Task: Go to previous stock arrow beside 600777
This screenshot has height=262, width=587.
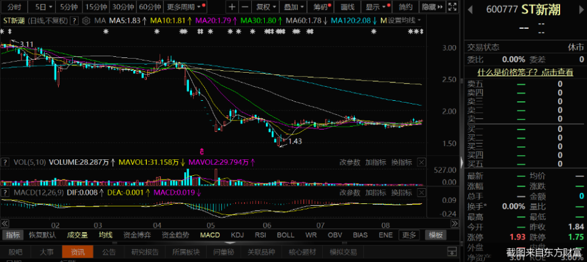Action: pyautogui.click(x=470, y=10)
